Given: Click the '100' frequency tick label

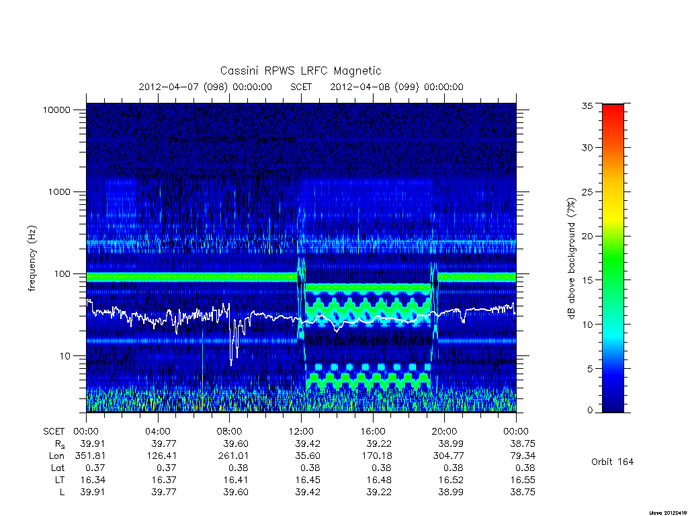Looking at the screenshot, I should 62,274.
